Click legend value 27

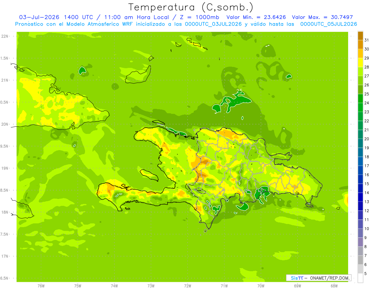367,76
